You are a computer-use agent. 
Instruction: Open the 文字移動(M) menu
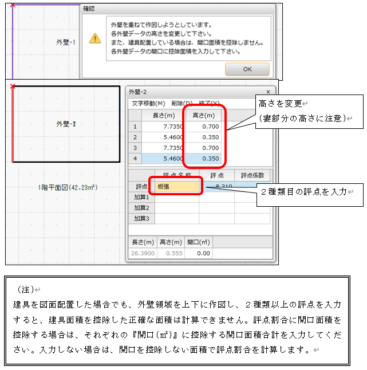click(148, 103)
